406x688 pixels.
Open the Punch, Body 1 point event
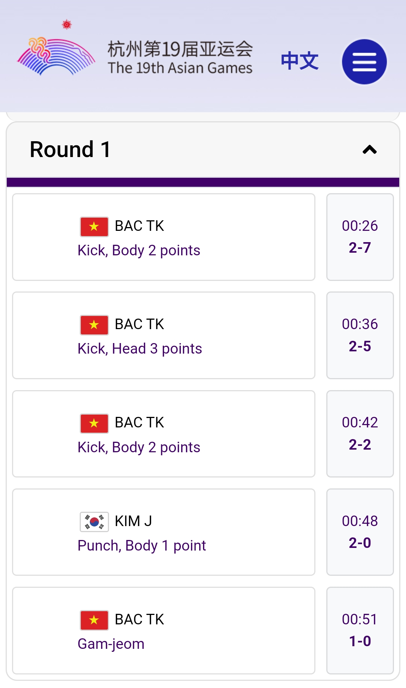click(164, 532)
